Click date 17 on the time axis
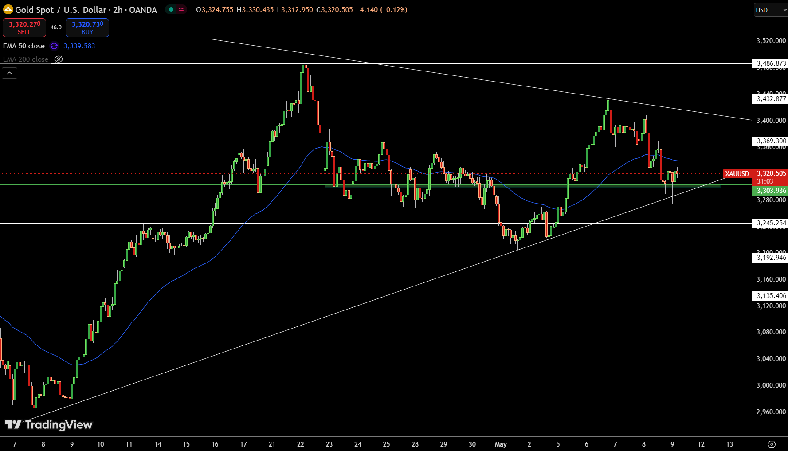788x451 pixels. [x=243, y=444]
